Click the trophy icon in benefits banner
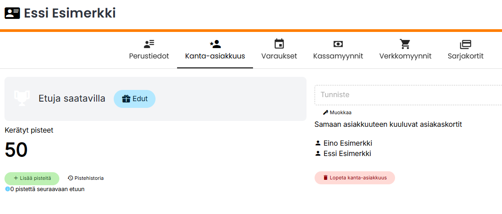 (22, 98)
